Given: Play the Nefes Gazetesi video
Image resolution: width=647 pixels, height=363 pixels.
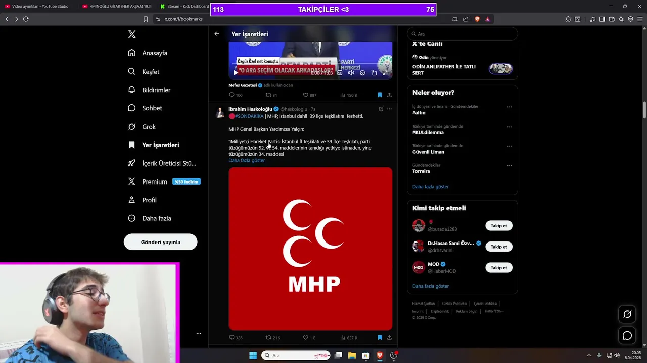Looking at the screenshot, I should (236, 73).
